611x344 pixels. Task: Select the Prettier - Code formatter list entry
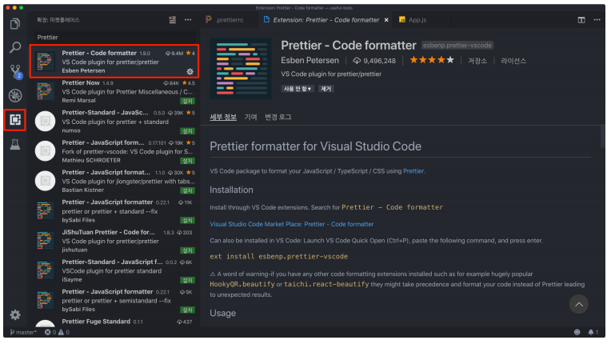(114, 62)
